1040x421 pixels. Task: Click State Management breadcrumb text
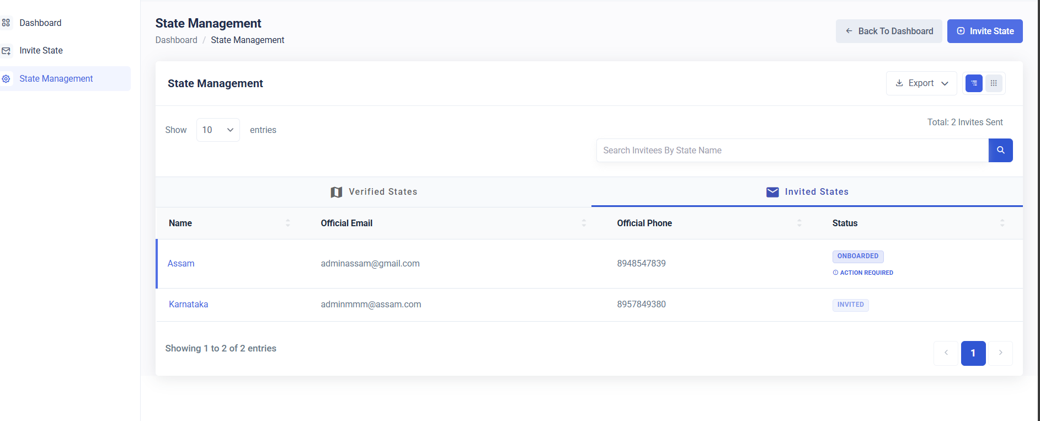tap(247, 40)
